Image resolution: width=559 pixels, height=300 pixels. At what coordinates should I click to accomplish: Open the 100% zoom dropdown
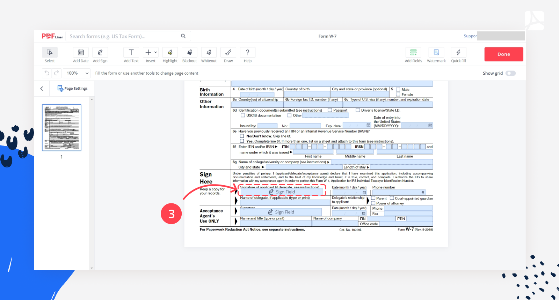[77, 73]
